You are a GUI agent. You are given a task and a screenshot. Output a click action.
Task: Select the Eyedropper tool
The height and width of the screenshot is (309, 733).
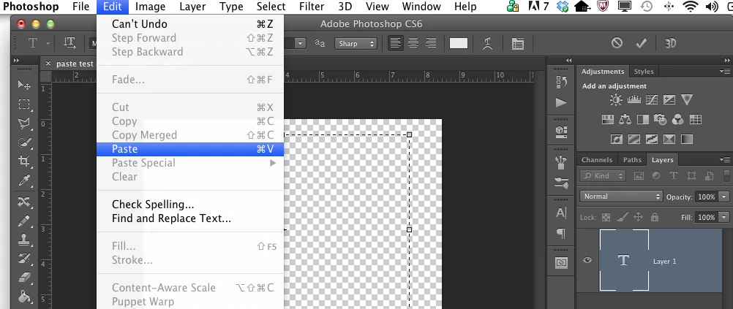point(24,180)
